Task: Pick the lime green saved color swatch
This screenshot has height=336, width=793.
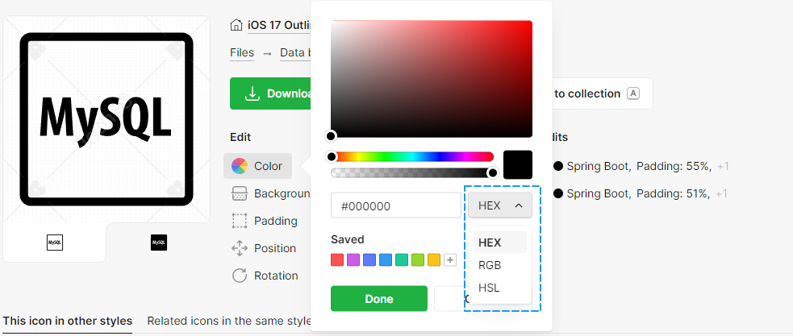Action: coord(418,260)
